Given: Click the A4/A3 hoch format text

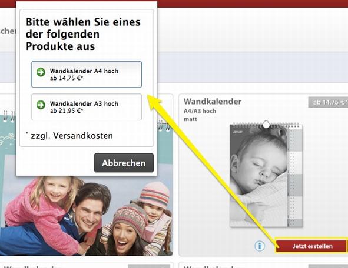Looking at the screenshot, I should (x=200, y=111).
